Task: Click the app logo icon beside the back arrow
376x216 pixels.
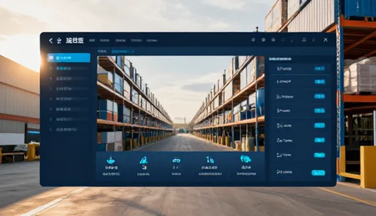Action: tap(59, 41)
